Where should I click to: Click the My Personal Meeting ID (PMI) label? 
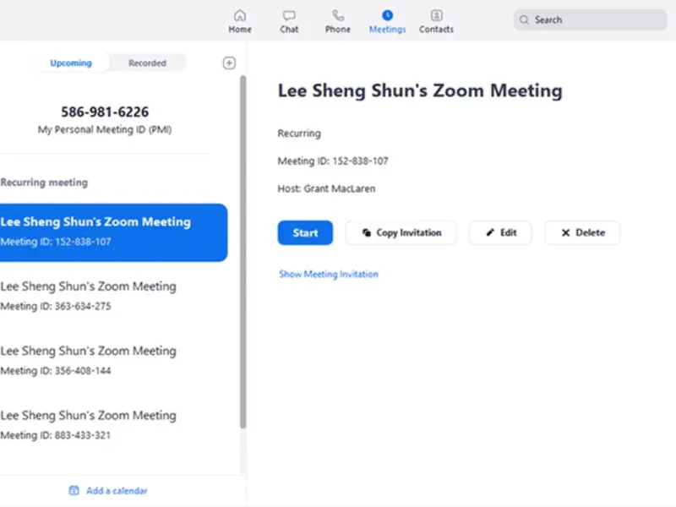pos(105,130)
